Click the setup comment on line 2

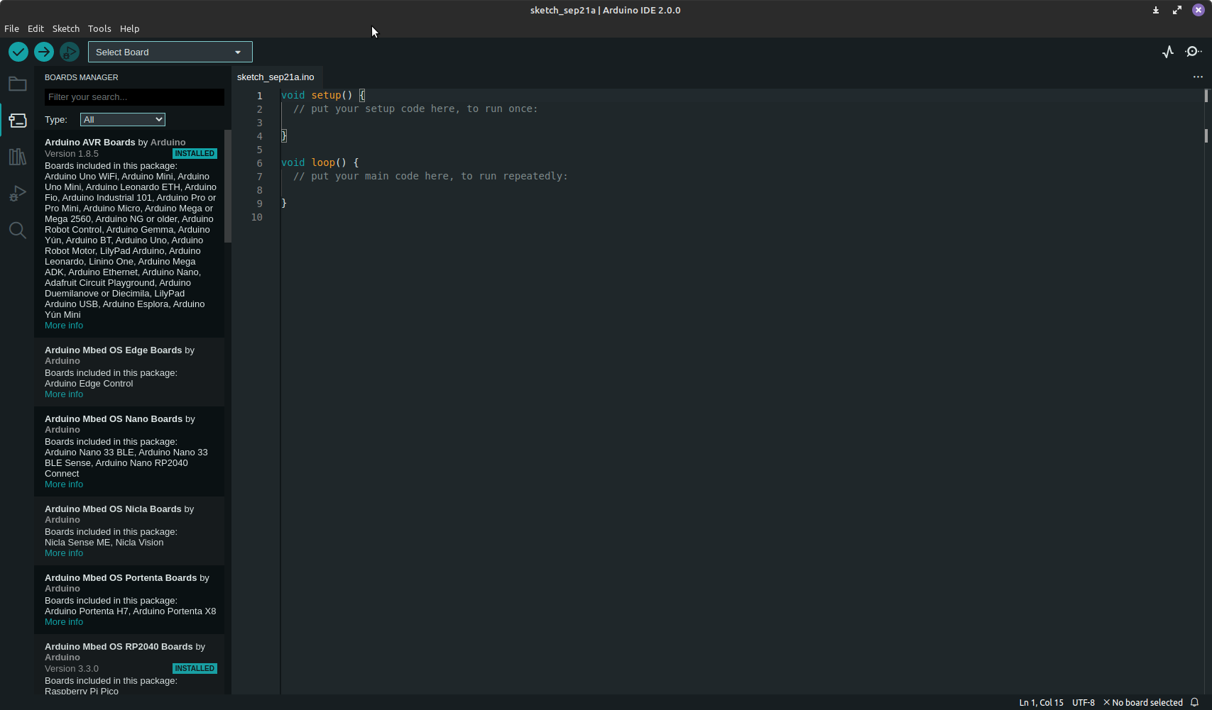click(415, 109)
